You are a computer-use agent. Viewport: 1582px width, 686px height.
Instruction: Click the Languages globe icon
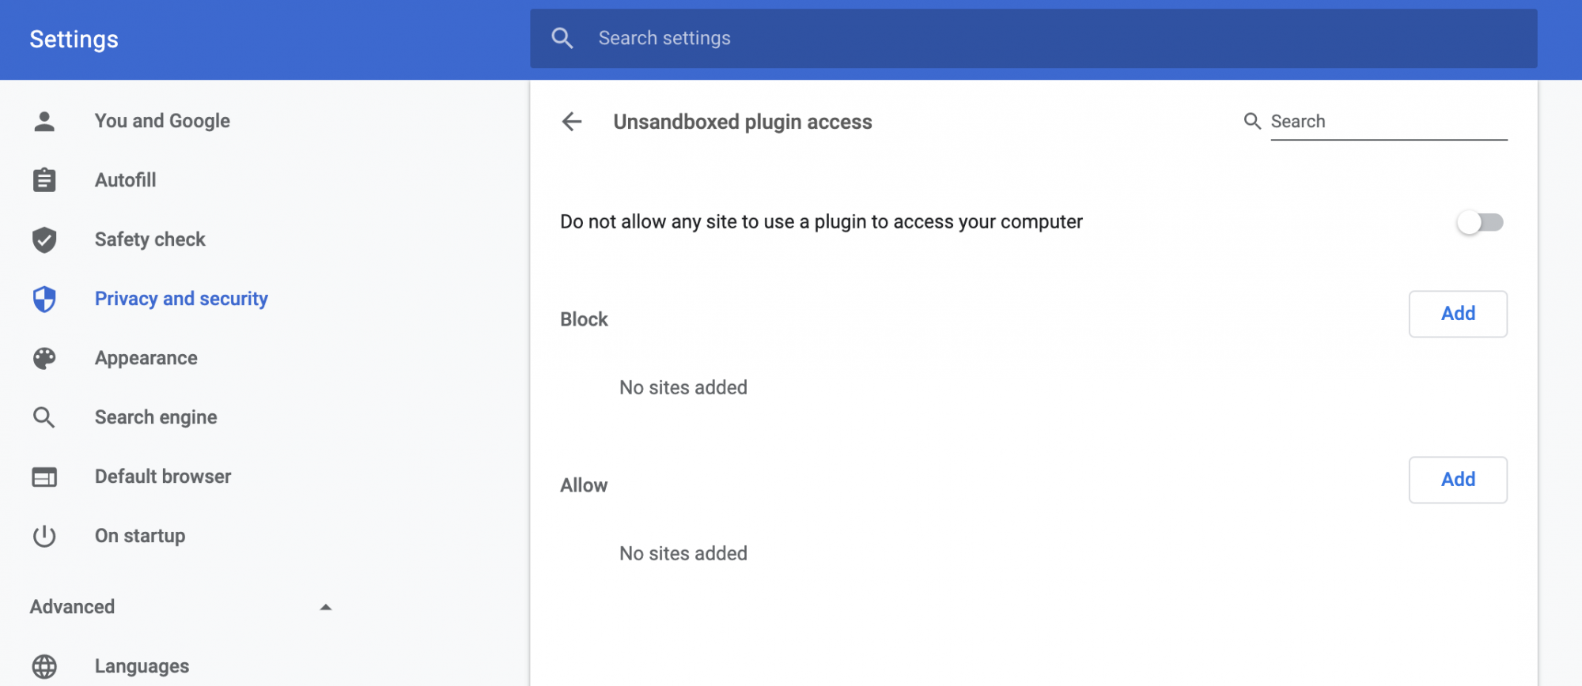click(44, 666)
